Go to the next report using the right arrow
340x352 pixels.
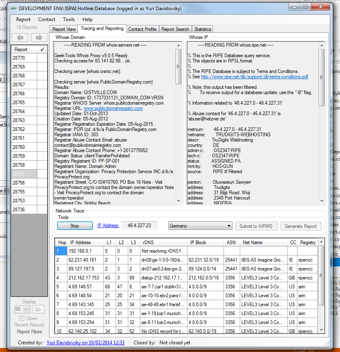coord(39,37)
